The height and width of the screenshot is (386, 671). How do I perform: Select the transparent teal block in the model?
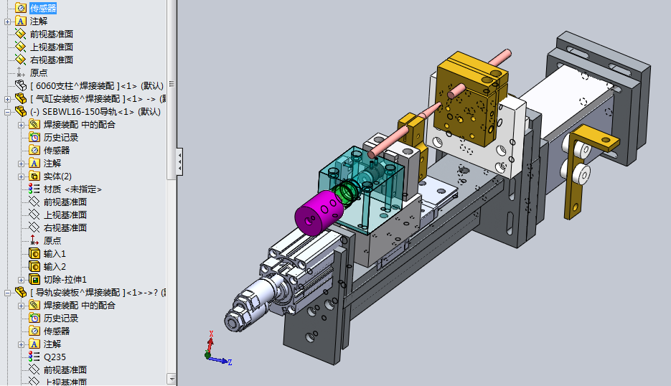coord(361,190)
